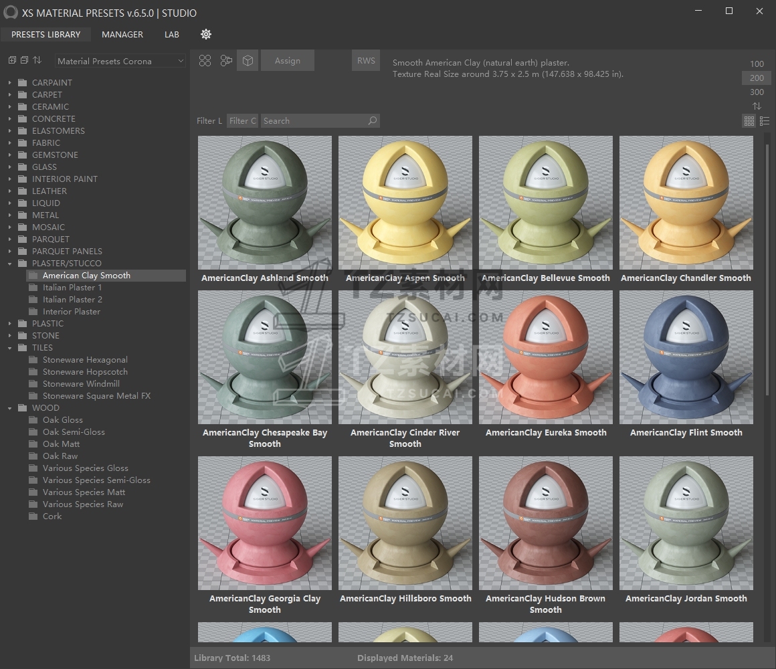Click the Filter C button

coord(242,120)
